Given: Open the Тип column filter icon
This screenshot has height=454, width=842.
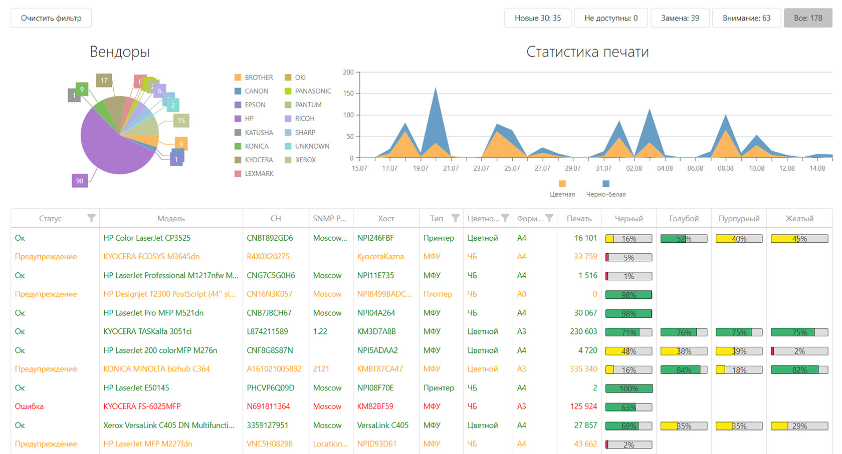Looking at the screenshot, I should pyautogui.click(x=455, y=218).
